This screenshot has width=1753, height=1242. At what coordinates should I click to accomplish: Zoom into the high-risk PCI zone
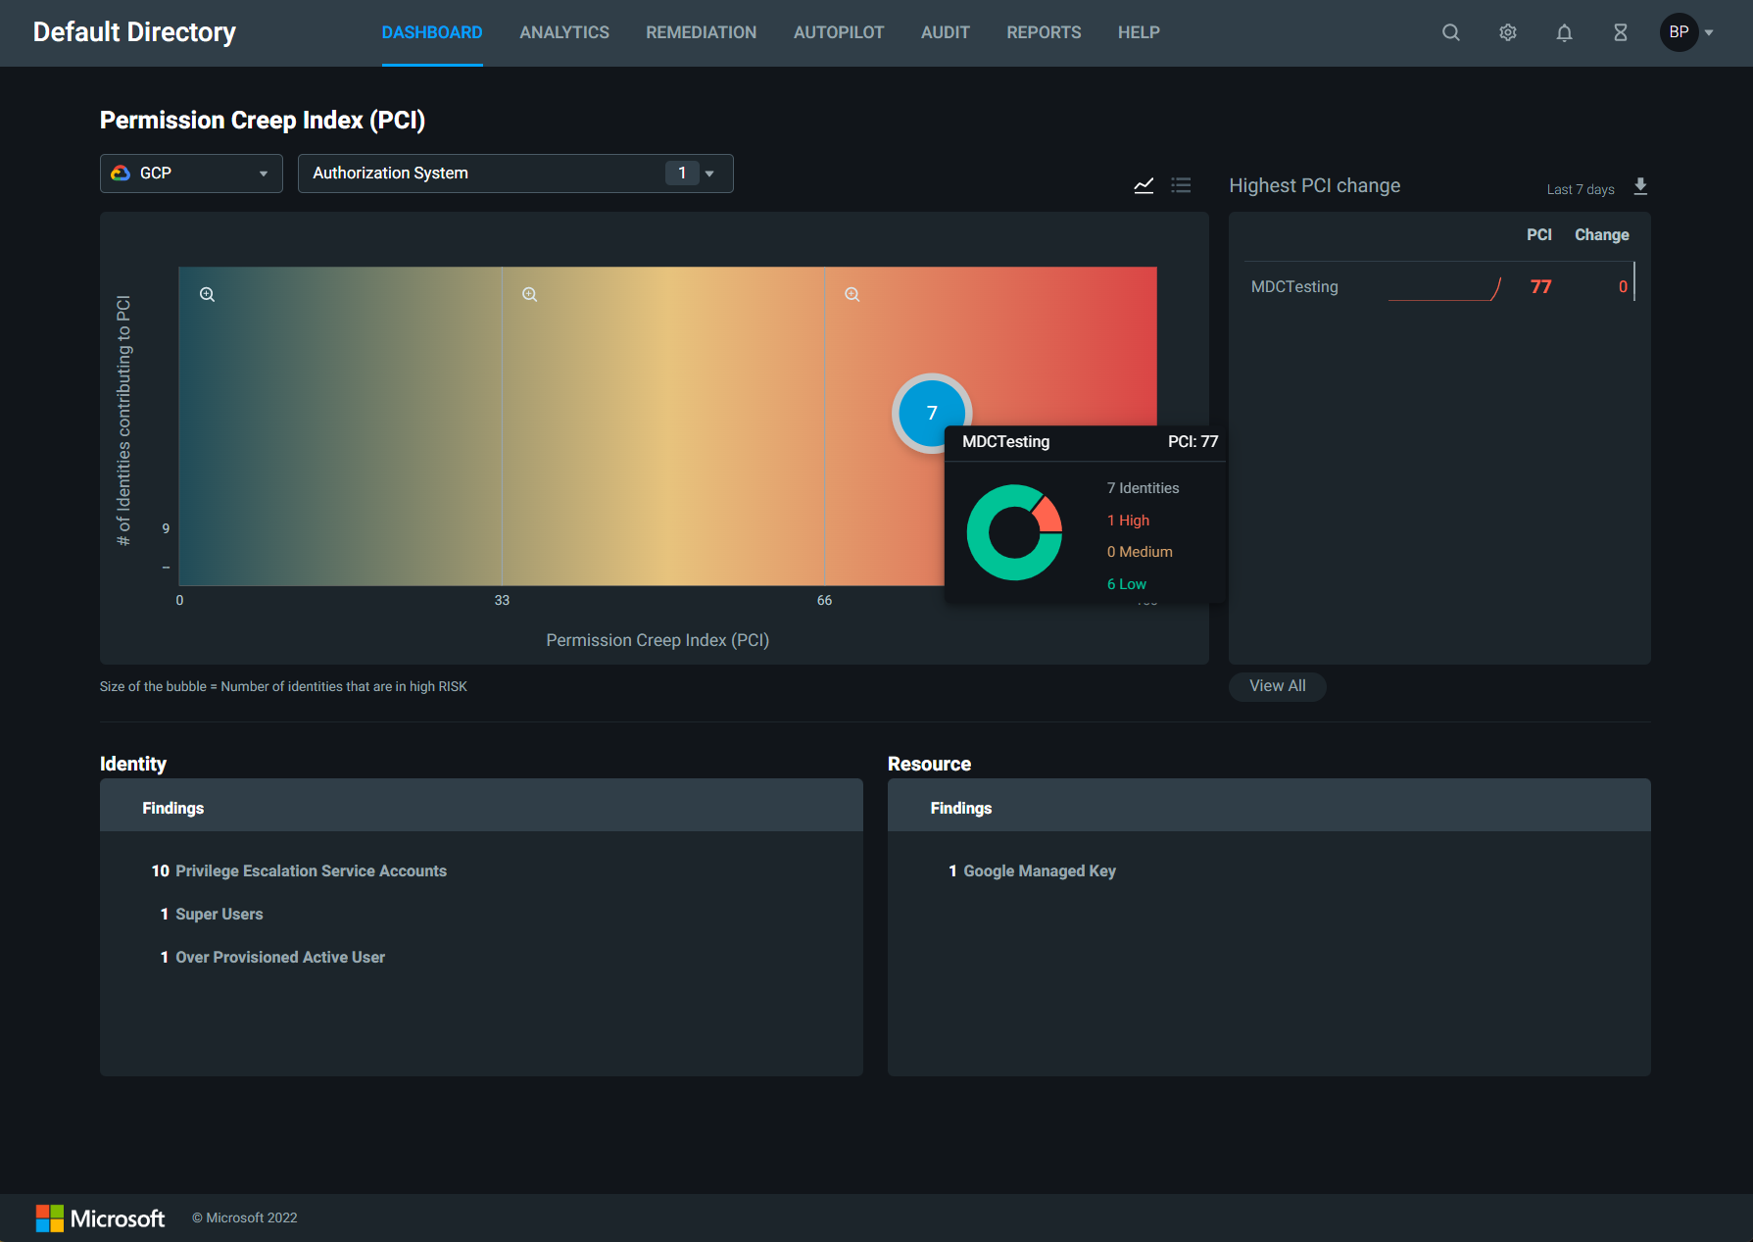pyautogui.click(x=852, y=294)
